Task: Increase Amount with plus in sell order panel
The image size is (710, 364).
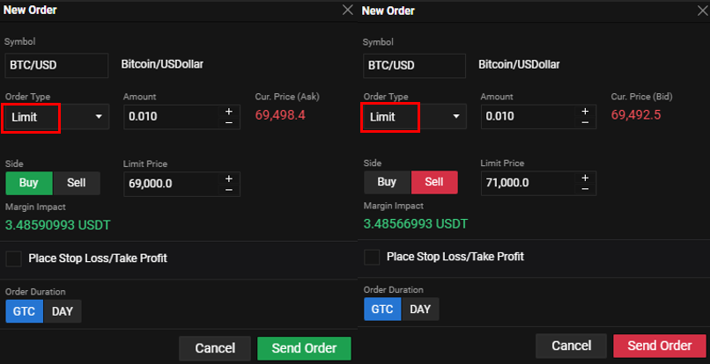Action: pos(585,111)
